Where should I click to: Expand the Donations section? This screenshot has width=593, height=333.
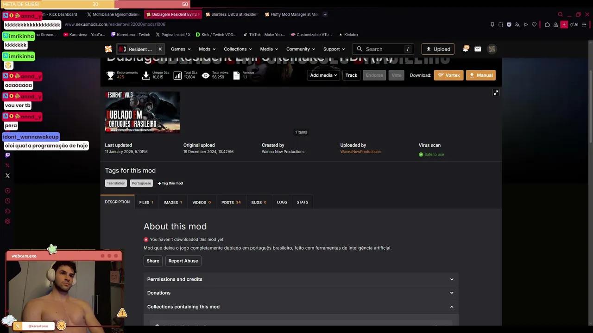tap(301, 293)
